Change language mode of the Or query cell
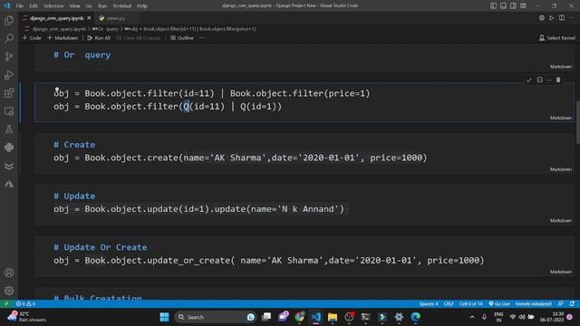This screenshot has width=580, height=326. 561,118
